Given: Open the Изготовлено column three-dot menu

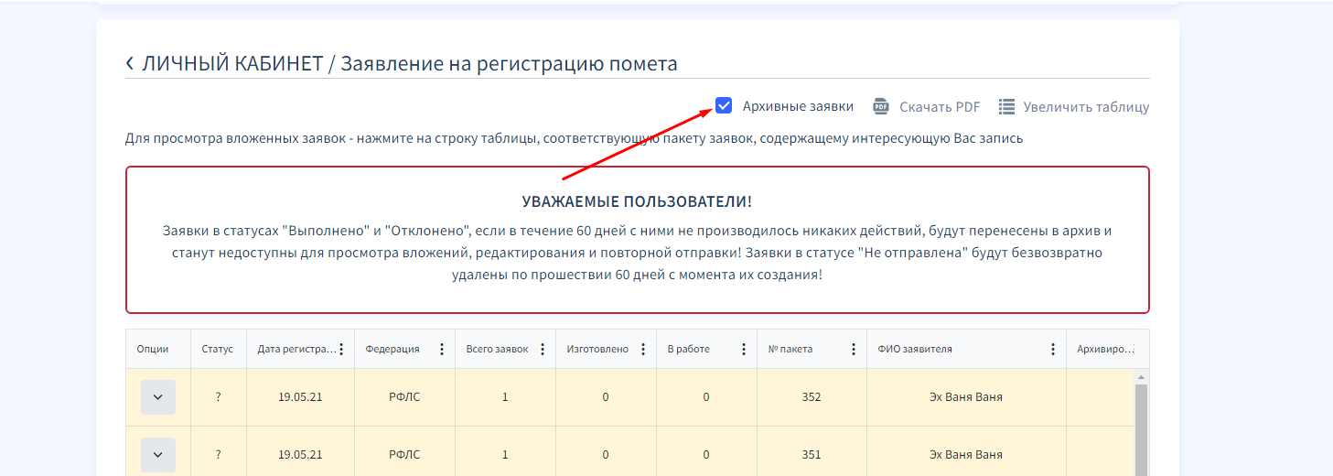Looking at the screenshot, I should [643, 349].
